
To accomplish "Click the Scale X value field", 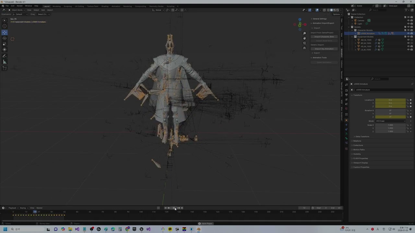I will [x=390, y=125].
